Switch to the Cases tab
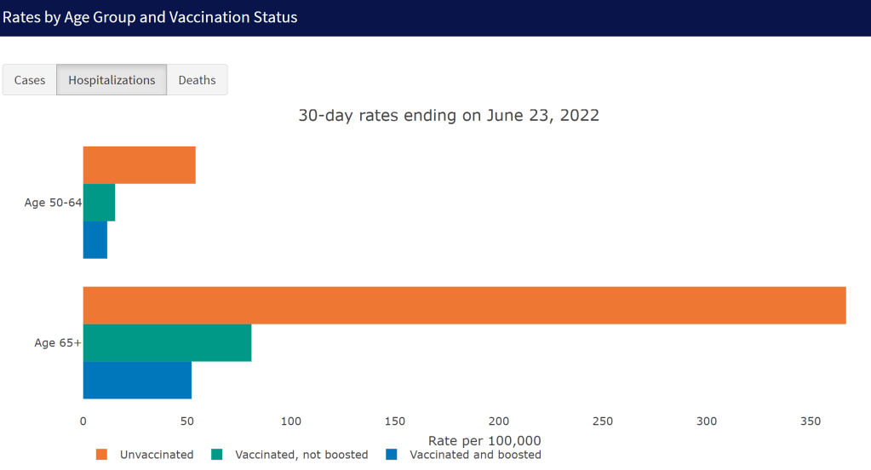871x470 pixels. [x=30, y=80]
